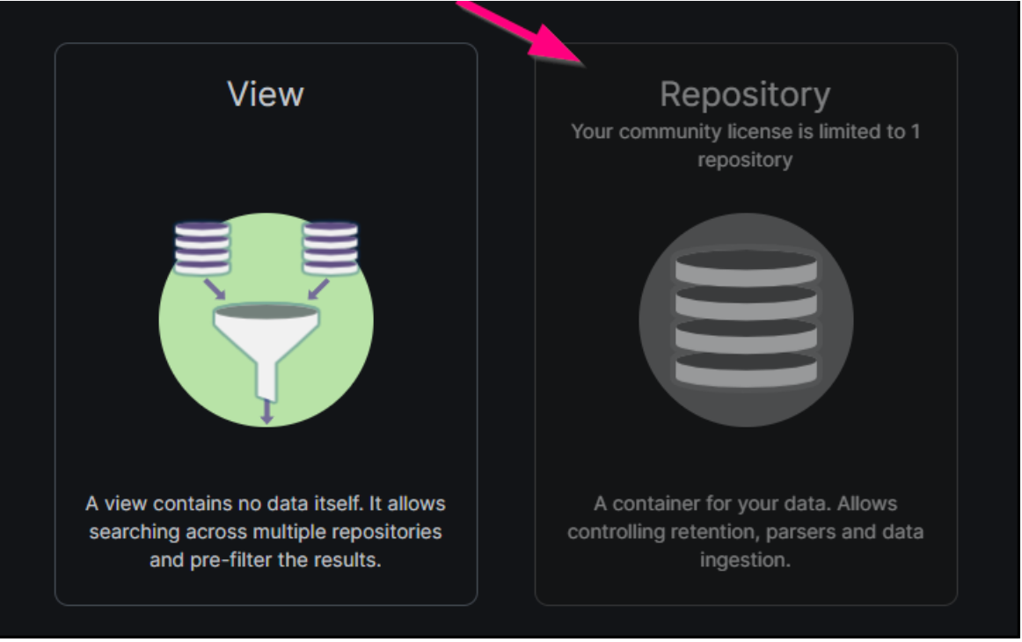
Task: Click the greyed-out Repository database icon
Action: [746, 319]
